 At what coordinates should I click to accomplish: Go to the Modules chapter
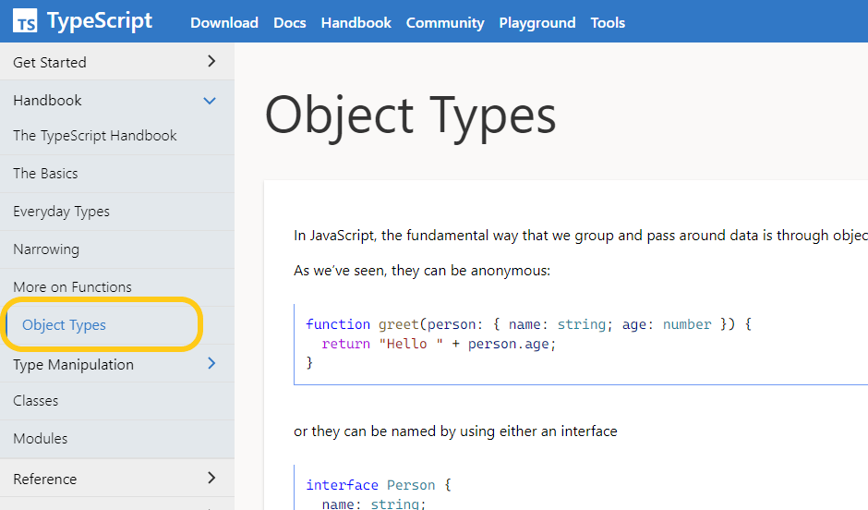point(41,439)
